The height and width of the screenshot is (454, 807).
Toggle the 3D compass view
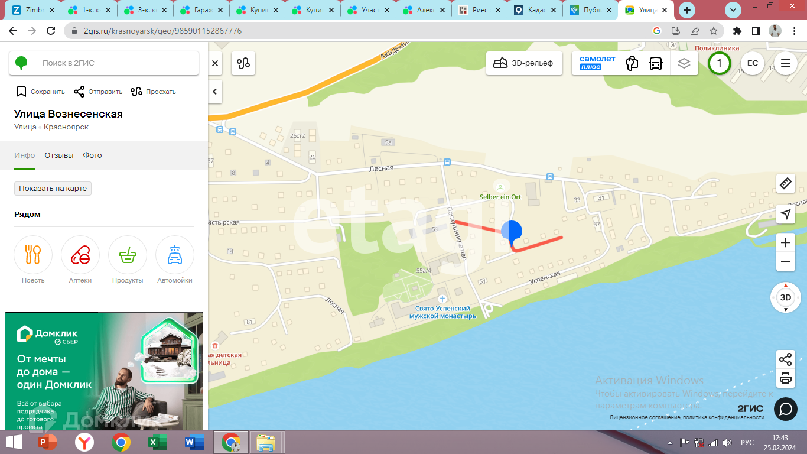[x=786, y=297]
